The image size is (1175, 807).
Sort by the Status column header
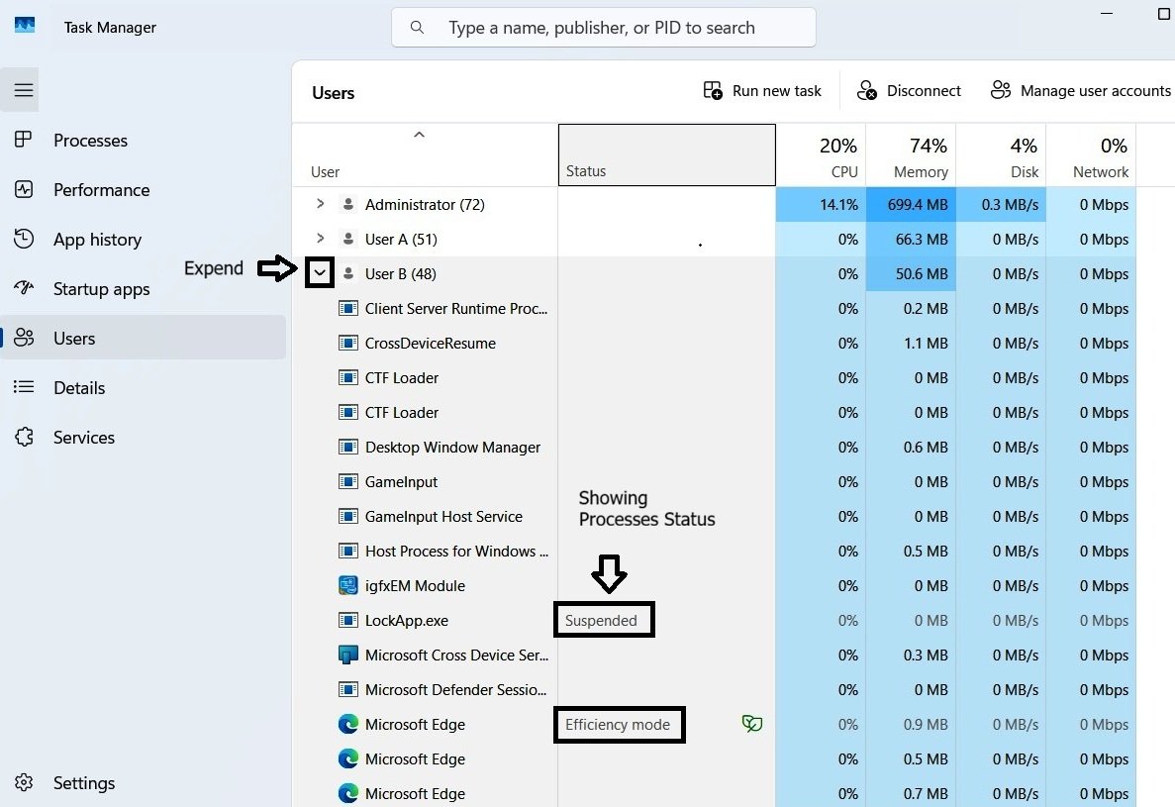666,155
